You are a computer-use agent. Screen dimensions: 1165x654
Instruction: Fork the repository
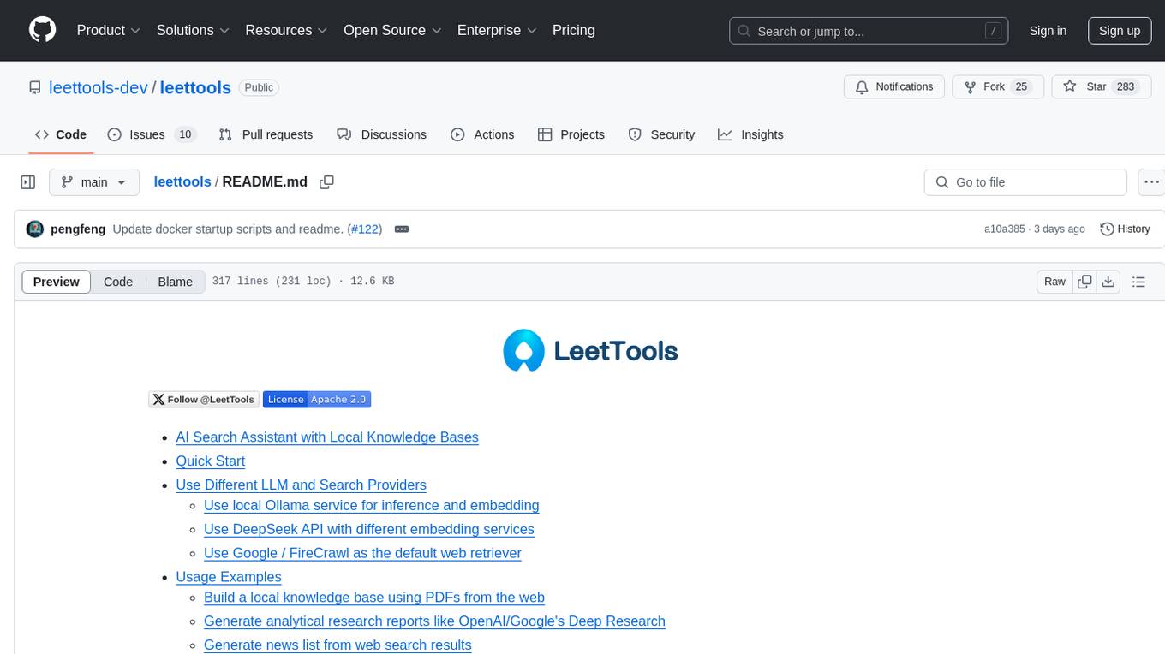click(996, 87)
